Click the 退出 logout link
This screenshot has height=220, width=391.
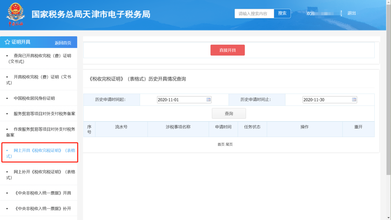pos(352,13)
